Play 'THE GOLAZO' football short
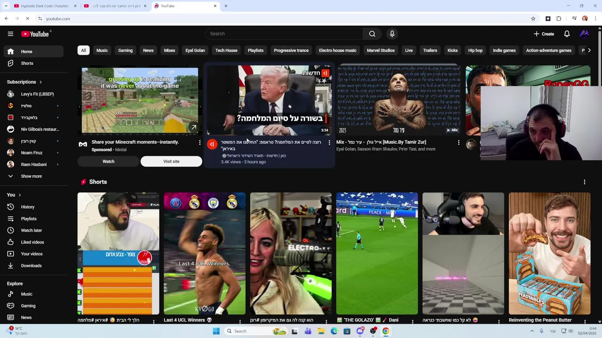This screenshot has width=602, height=338. click(x=377, y=253)
